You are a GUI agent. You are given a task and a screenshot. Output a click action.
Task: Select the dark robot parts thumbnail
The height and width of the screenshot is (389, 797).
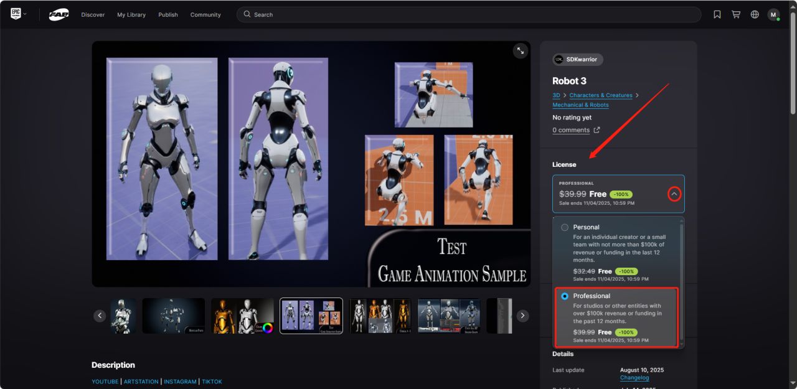[x=174, y=316]
